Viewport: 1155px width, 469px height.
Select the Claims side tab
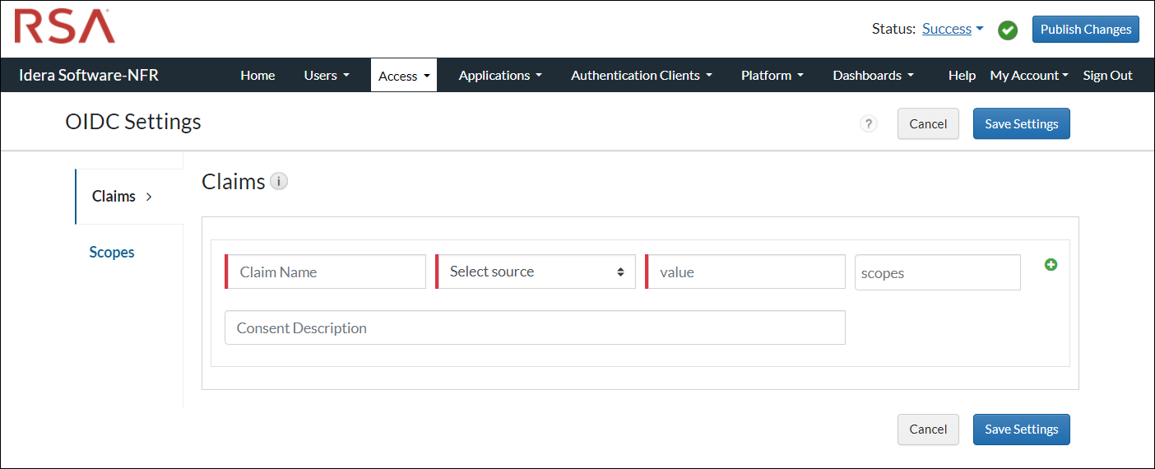[129, 197]
